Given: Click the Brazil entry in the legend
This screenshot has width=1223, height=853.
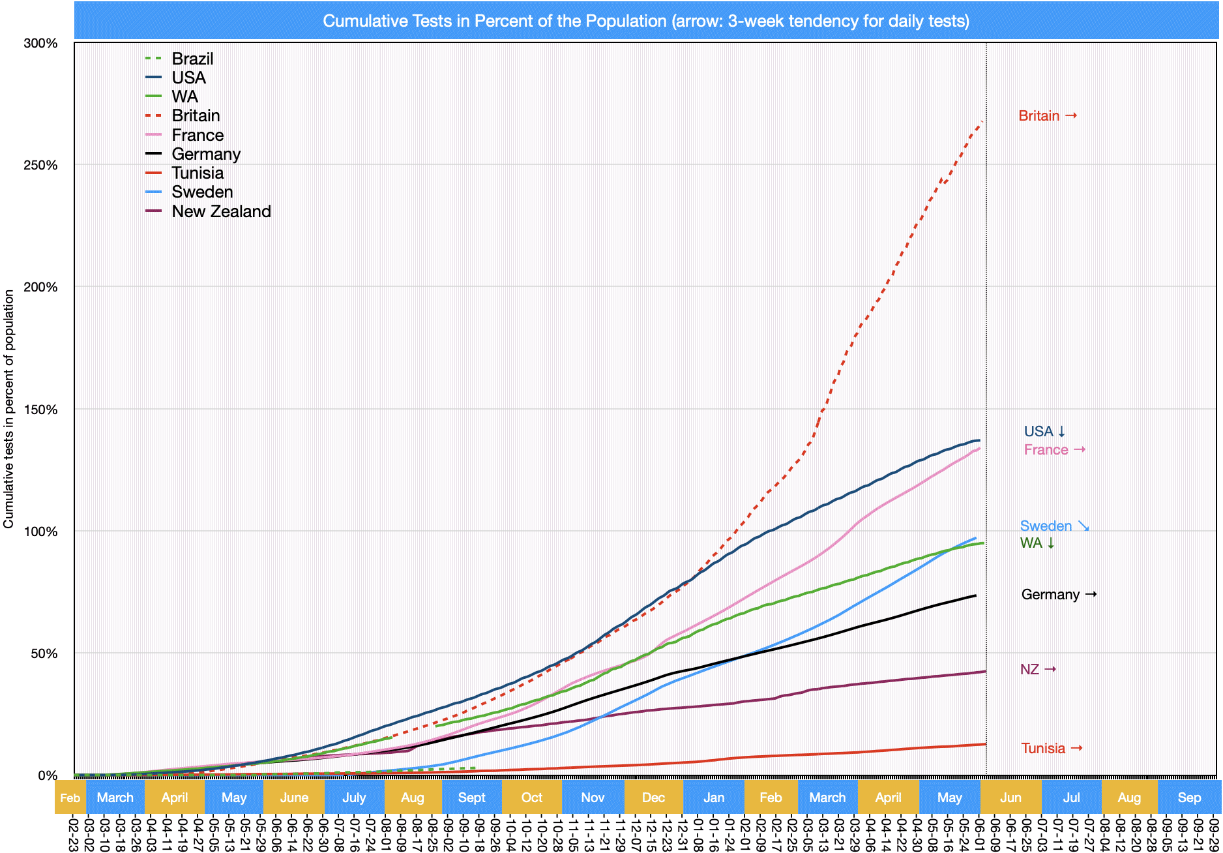Looking at the screenshot, I should click(x=192, y=59).
